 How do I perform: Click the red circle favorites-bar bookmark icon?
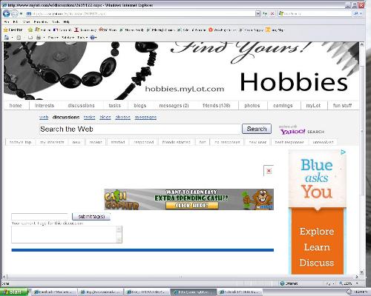coord(211,30)
